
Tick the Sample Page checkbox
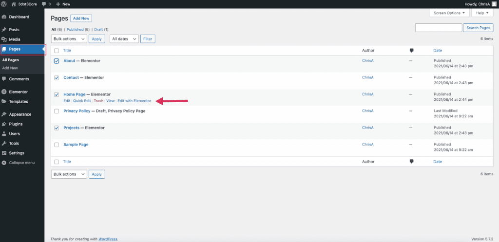point(57,145)
